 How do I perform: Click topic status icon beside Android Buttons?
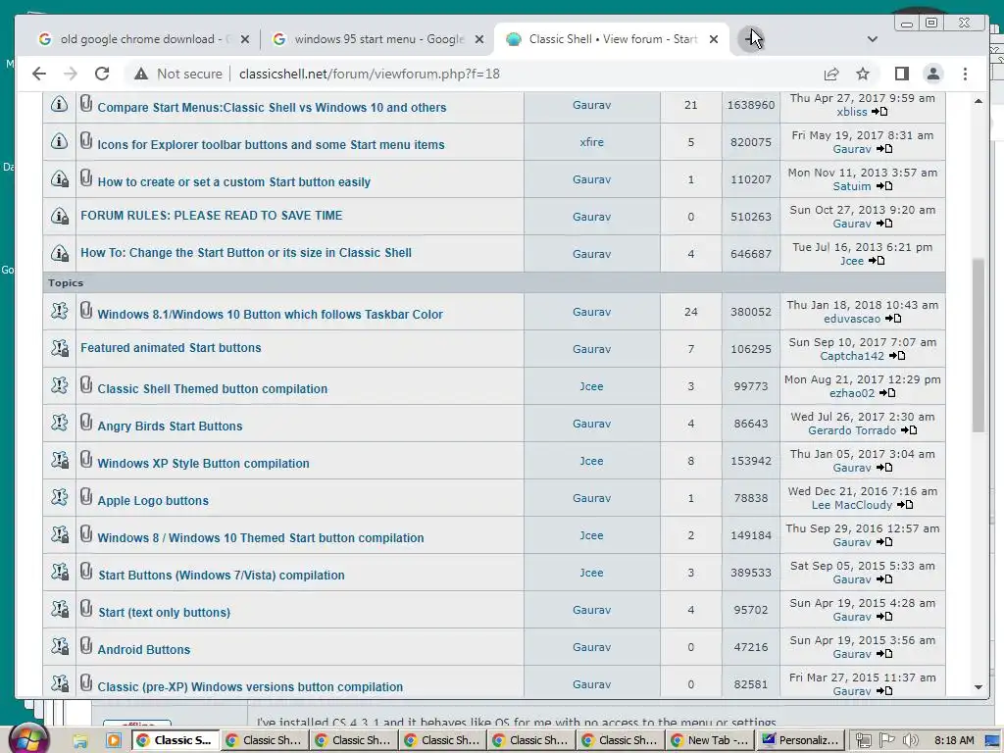coord(60,646)
